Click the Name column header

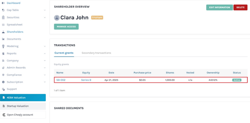[x=60, y=73]
